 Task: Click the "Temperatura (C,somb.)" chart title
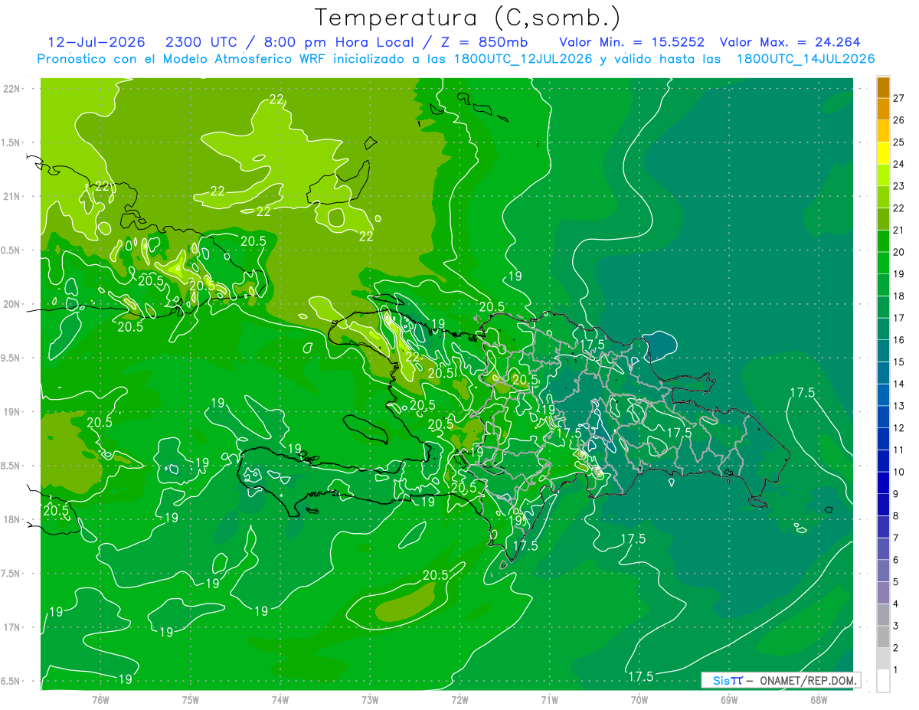pyautogui.click(x=468, y=18)
